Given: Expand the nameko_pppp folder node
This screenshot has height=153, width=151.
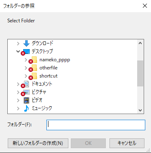Looking at the screenshot, I should tap(26, 60).
